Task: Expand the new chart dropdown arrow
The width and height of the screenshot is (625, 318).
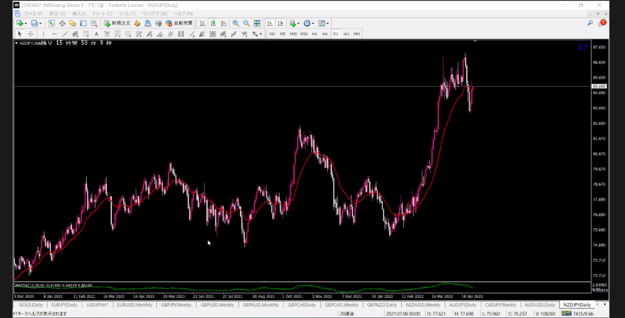Action: pos(26,24)
